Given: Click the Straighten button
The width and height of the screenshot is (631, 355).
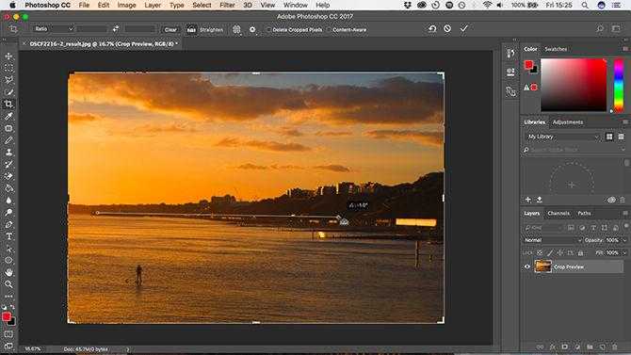Looking at the screenshot, I should pyautogui.click(x=205, y=30).
